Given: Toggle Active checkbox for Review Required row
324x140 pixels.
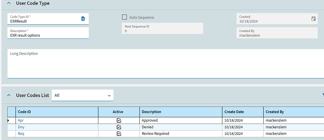Looking at the screenshot, I should (119, 134).
